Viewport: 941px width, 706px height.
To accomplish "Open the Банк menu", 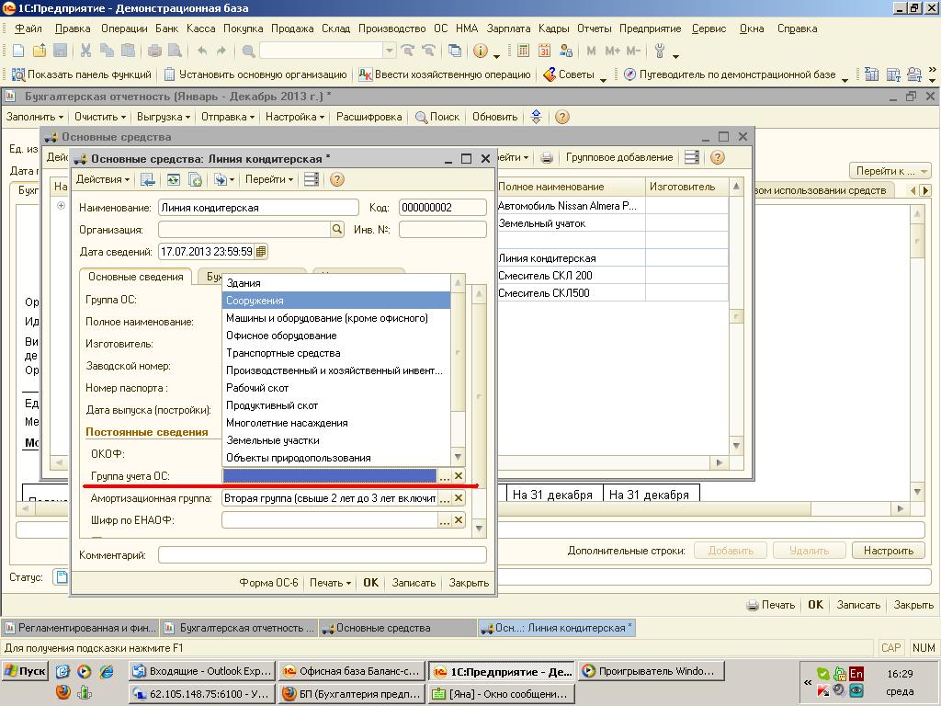I will [x=167, y=28].
